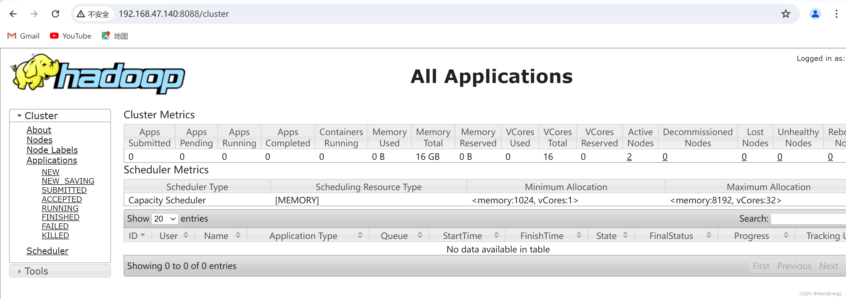Image resolution: width=846 pixels, height=299 pixels.
Task: Click the First pagination button
Action: pyautogui.click(x=761, y=266)
